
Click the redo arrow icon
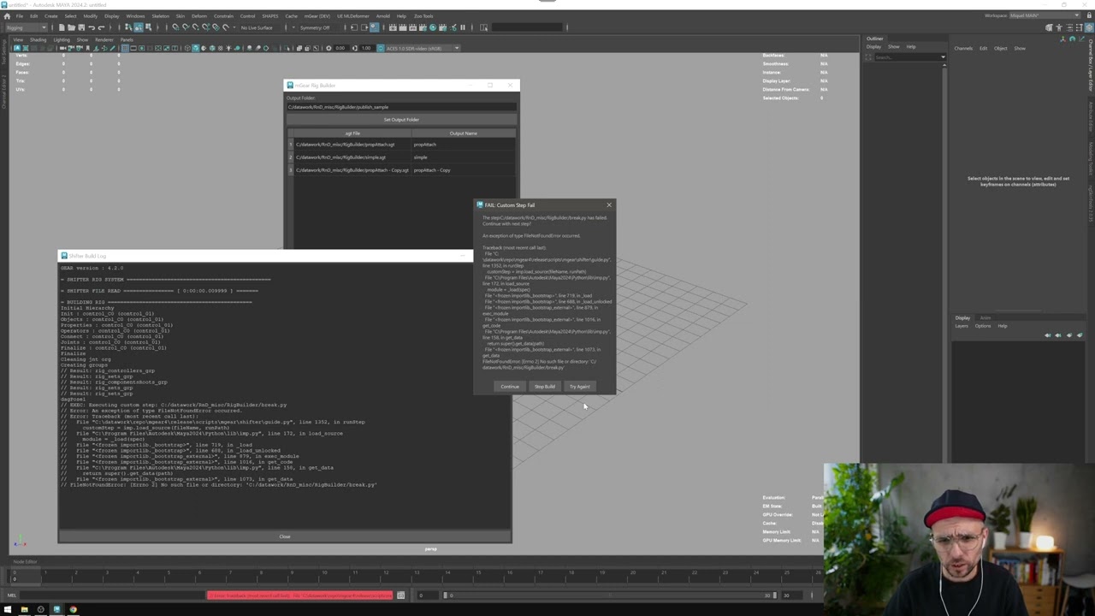click(101, 27)
